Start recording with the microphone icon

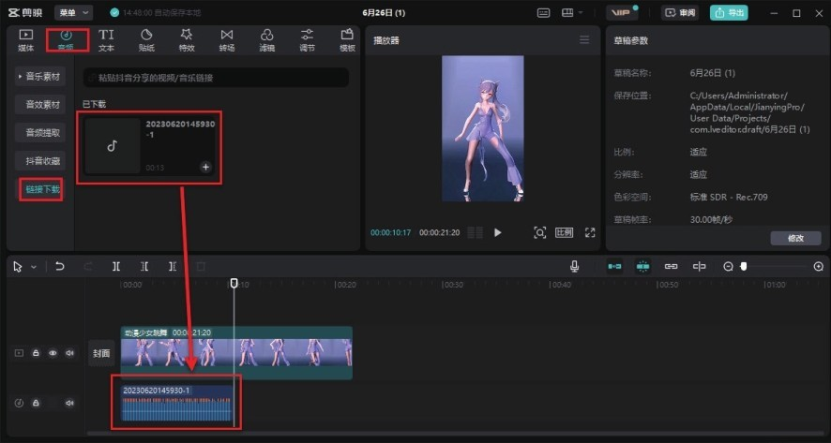[574, 267]
